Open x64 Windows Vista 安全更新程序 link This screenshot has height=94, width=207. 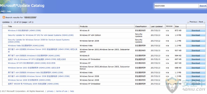pyautogui.click(x=35, y=73)
